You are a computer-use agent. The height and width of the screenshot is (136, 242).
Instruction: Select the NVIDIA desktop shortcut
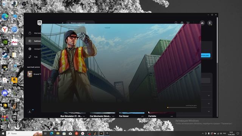(5, 42)
